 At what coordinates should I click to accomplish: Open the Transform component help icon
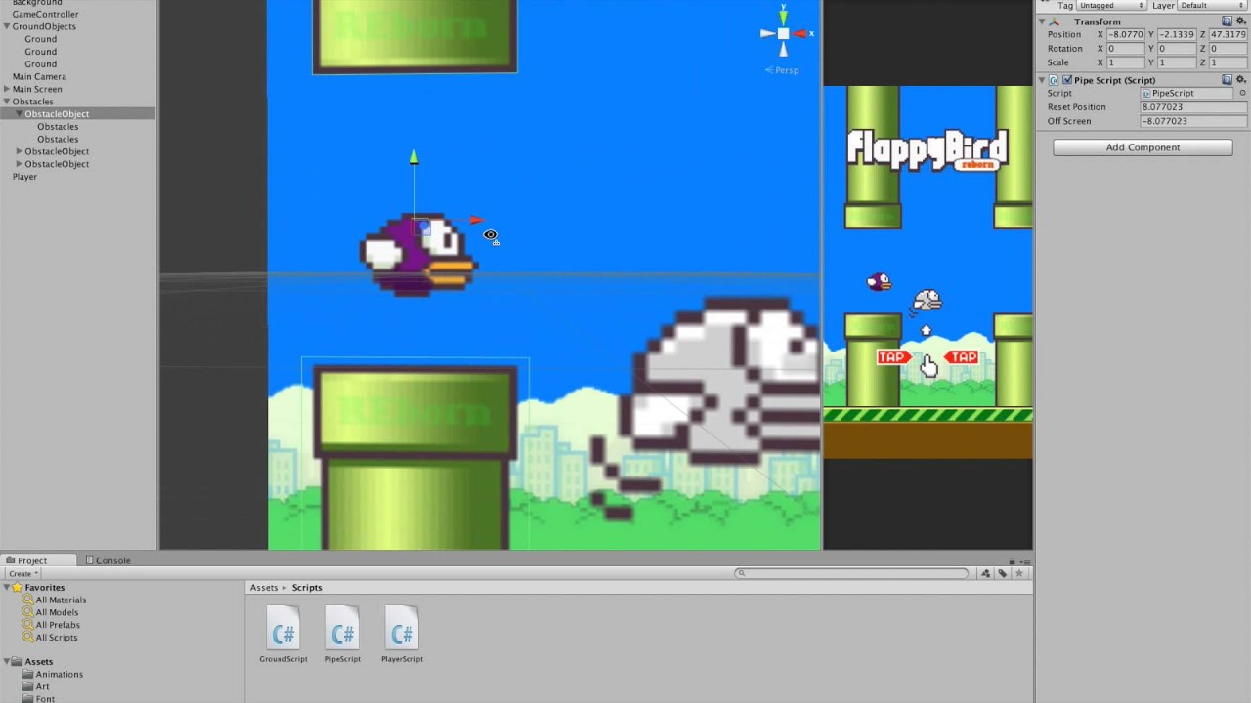1227,21
